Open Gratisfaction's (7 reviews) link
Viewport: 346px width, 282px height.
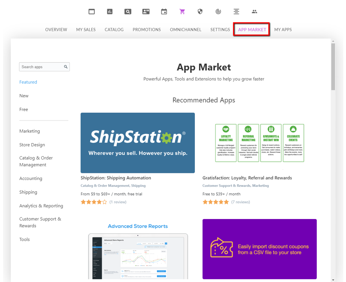coord(241,202)
